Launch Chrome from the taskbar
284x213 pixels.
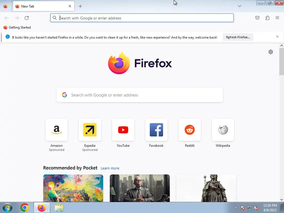pos(25,207)
